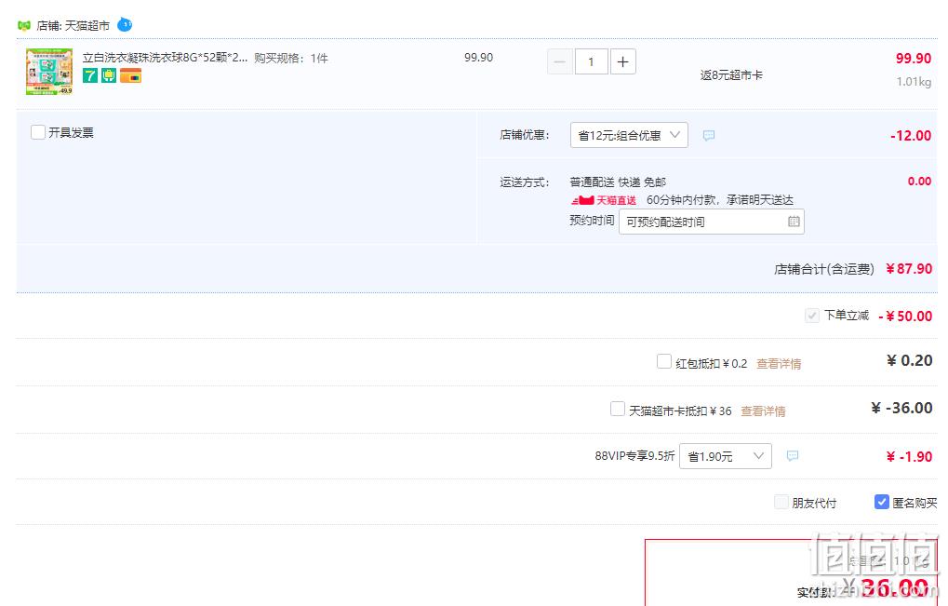Image resolution: width=948 pixels, height=606 pixels.
Task: Uncheck the 匿名购买 anonymous purchase checkbox
Action: [x=882, y=502]
